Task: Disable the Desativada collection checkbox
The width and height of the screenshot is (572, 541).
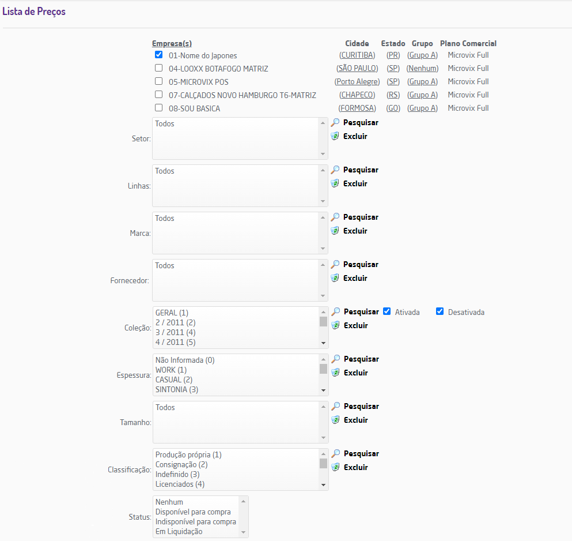Action: (440, 311)
